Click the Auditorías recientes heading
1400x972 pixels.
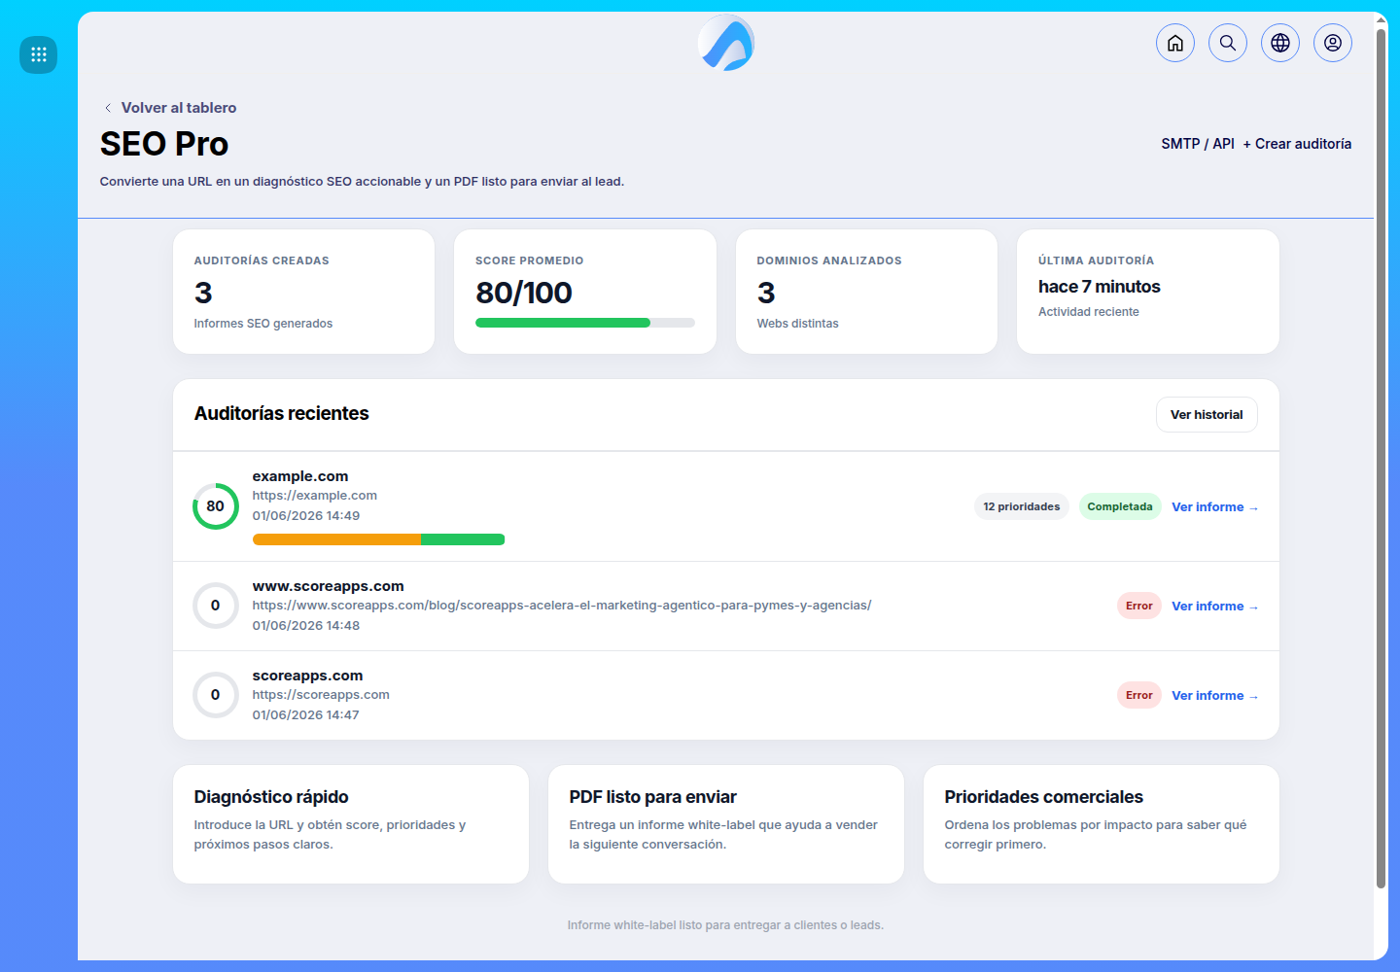tap(282, 414)
